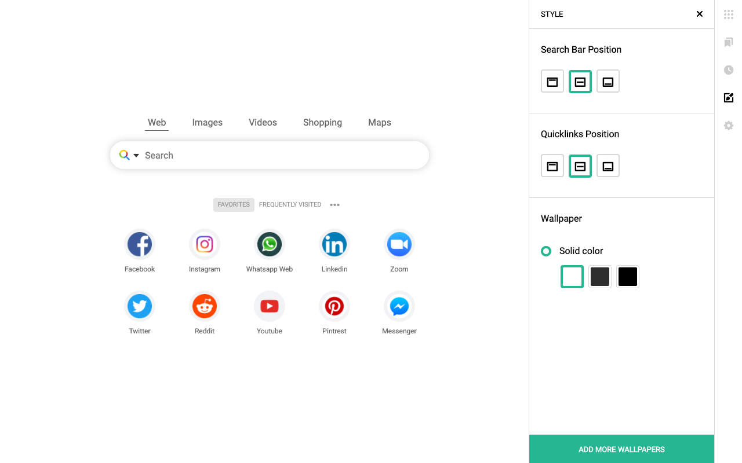The width and height of the screenshot is (742, 463).
Task: Switch to the Images search tab
Action: click(208, 123)
